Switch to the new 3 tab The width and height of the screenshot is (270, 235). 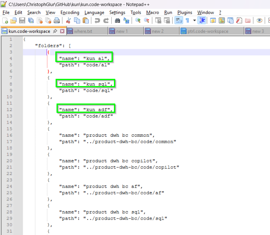point(257,31)
